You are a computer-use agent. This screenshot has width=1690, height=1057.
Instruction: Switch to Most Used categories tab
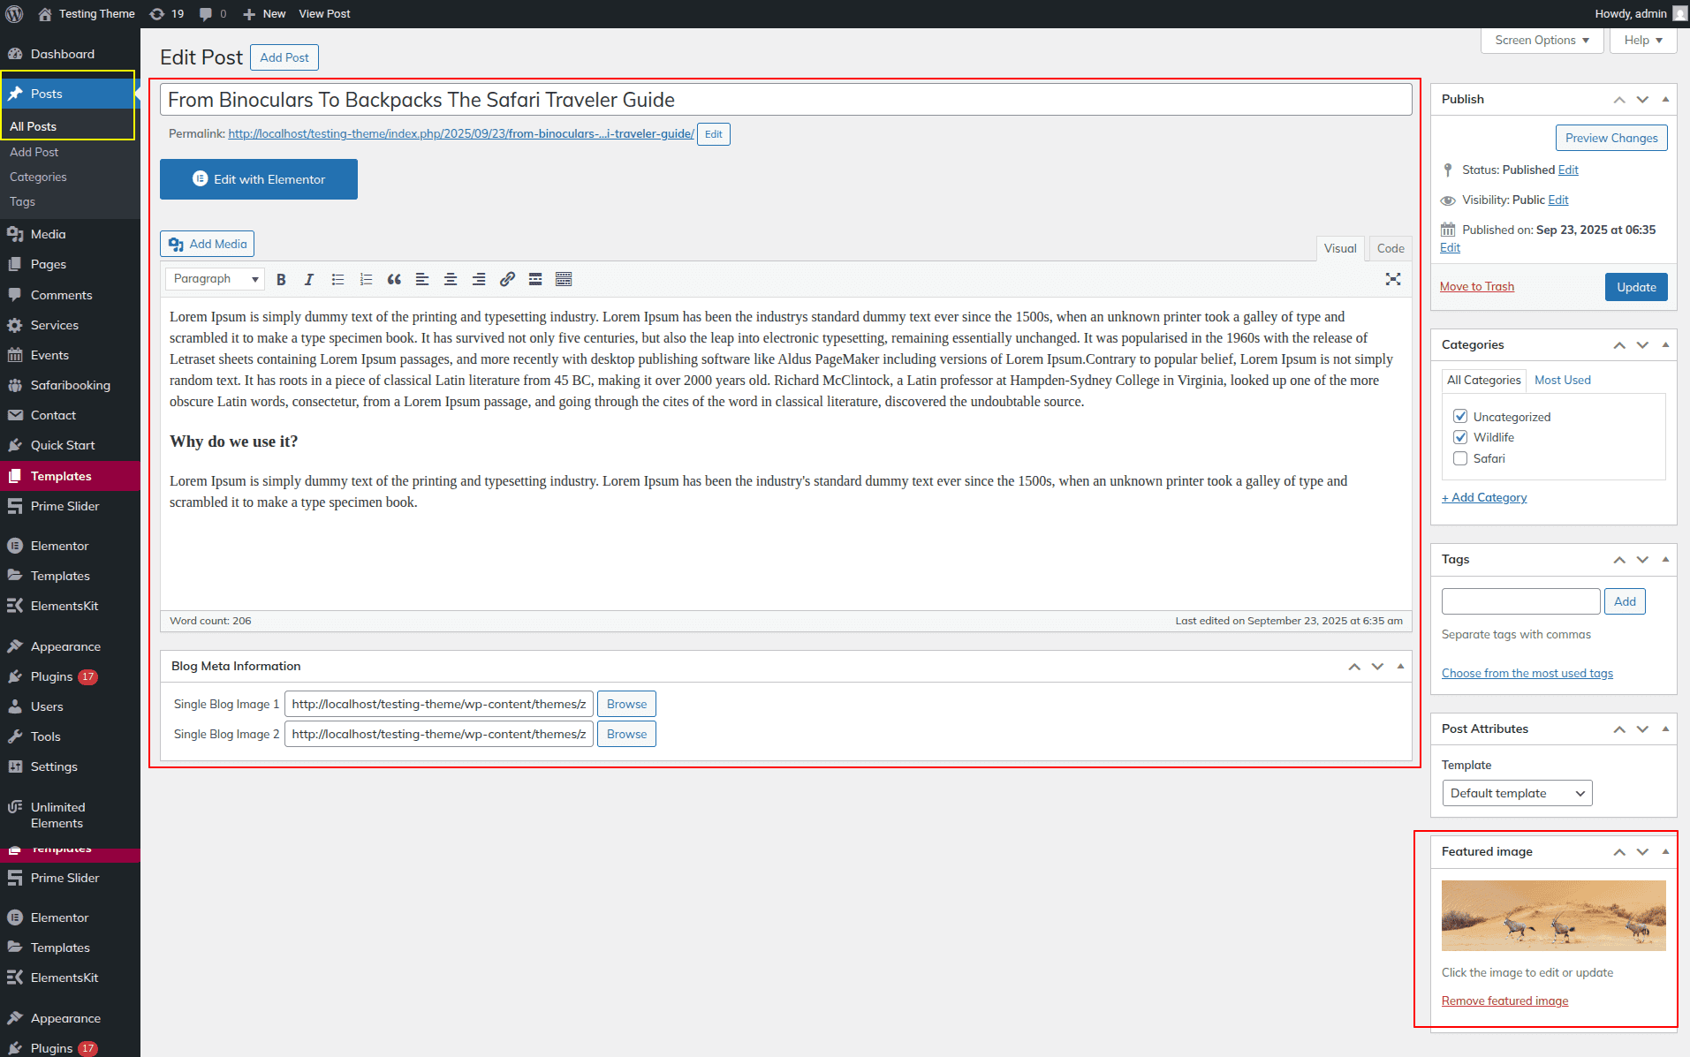1562,380
